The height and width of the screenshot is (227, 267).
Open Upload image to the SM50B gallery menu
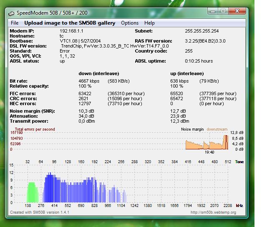(x=70, y=23)
